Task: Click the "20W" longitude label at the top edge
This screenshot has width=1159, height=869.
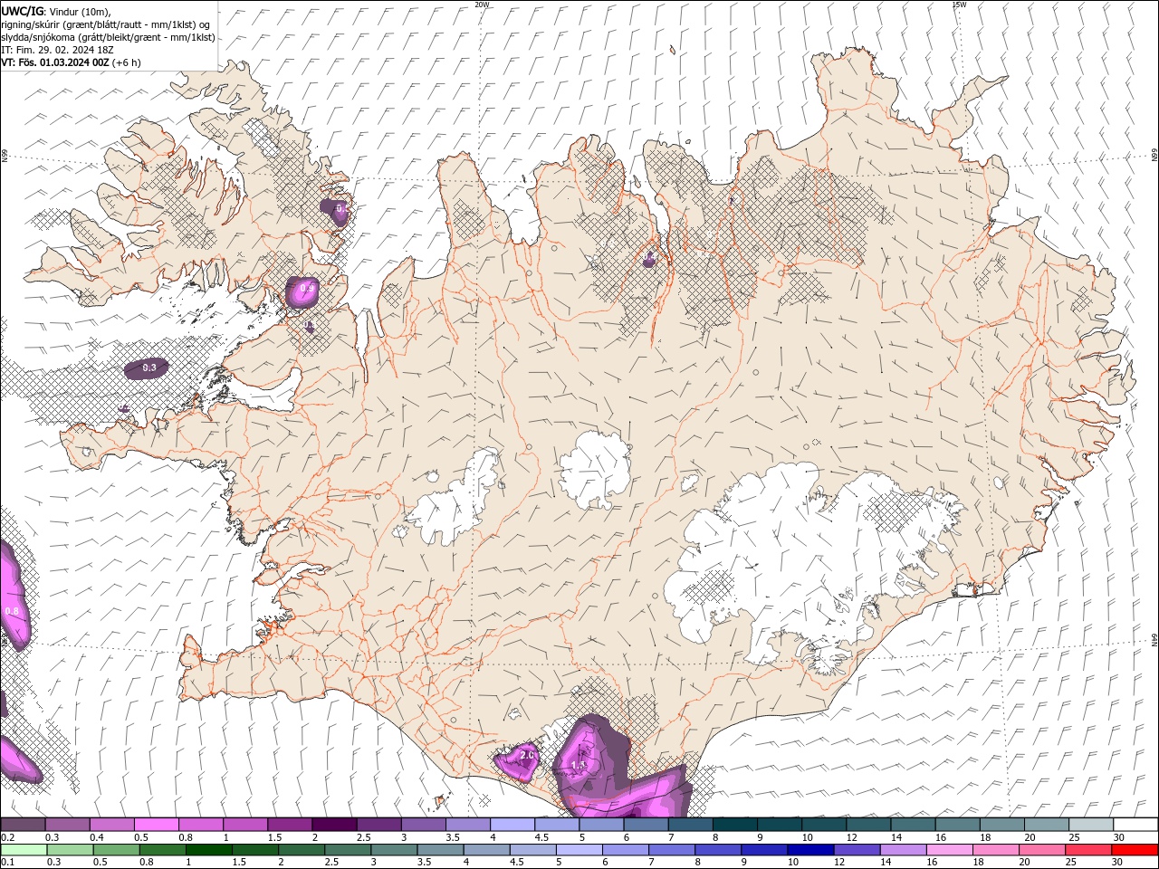Action: 483,5
